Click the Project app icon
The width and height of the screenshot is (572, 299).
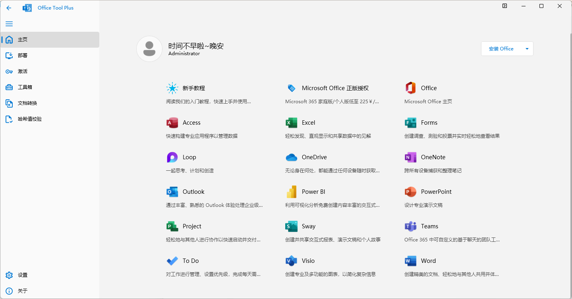172,226
